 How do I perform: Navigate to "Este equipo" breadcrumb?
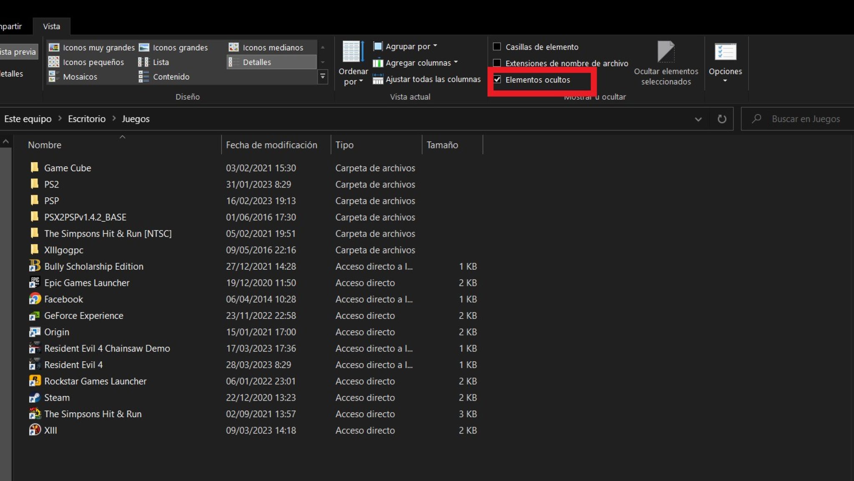pyautogui.click(x=28, y=119)
